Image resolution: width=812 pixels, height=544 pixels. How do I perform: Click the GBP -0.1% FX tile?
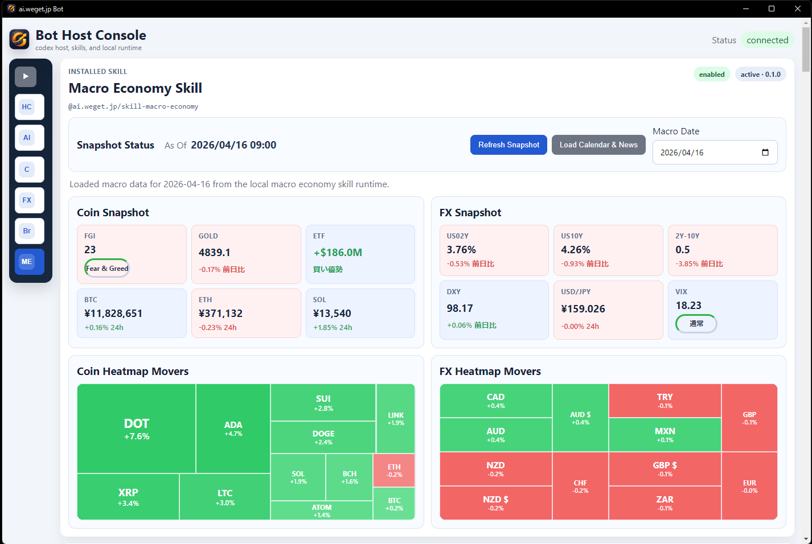coord(749,418)
